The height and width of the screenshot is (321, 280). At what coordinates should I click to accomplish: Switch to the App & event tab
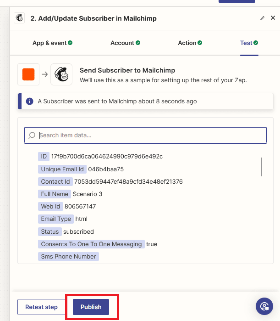52,43
